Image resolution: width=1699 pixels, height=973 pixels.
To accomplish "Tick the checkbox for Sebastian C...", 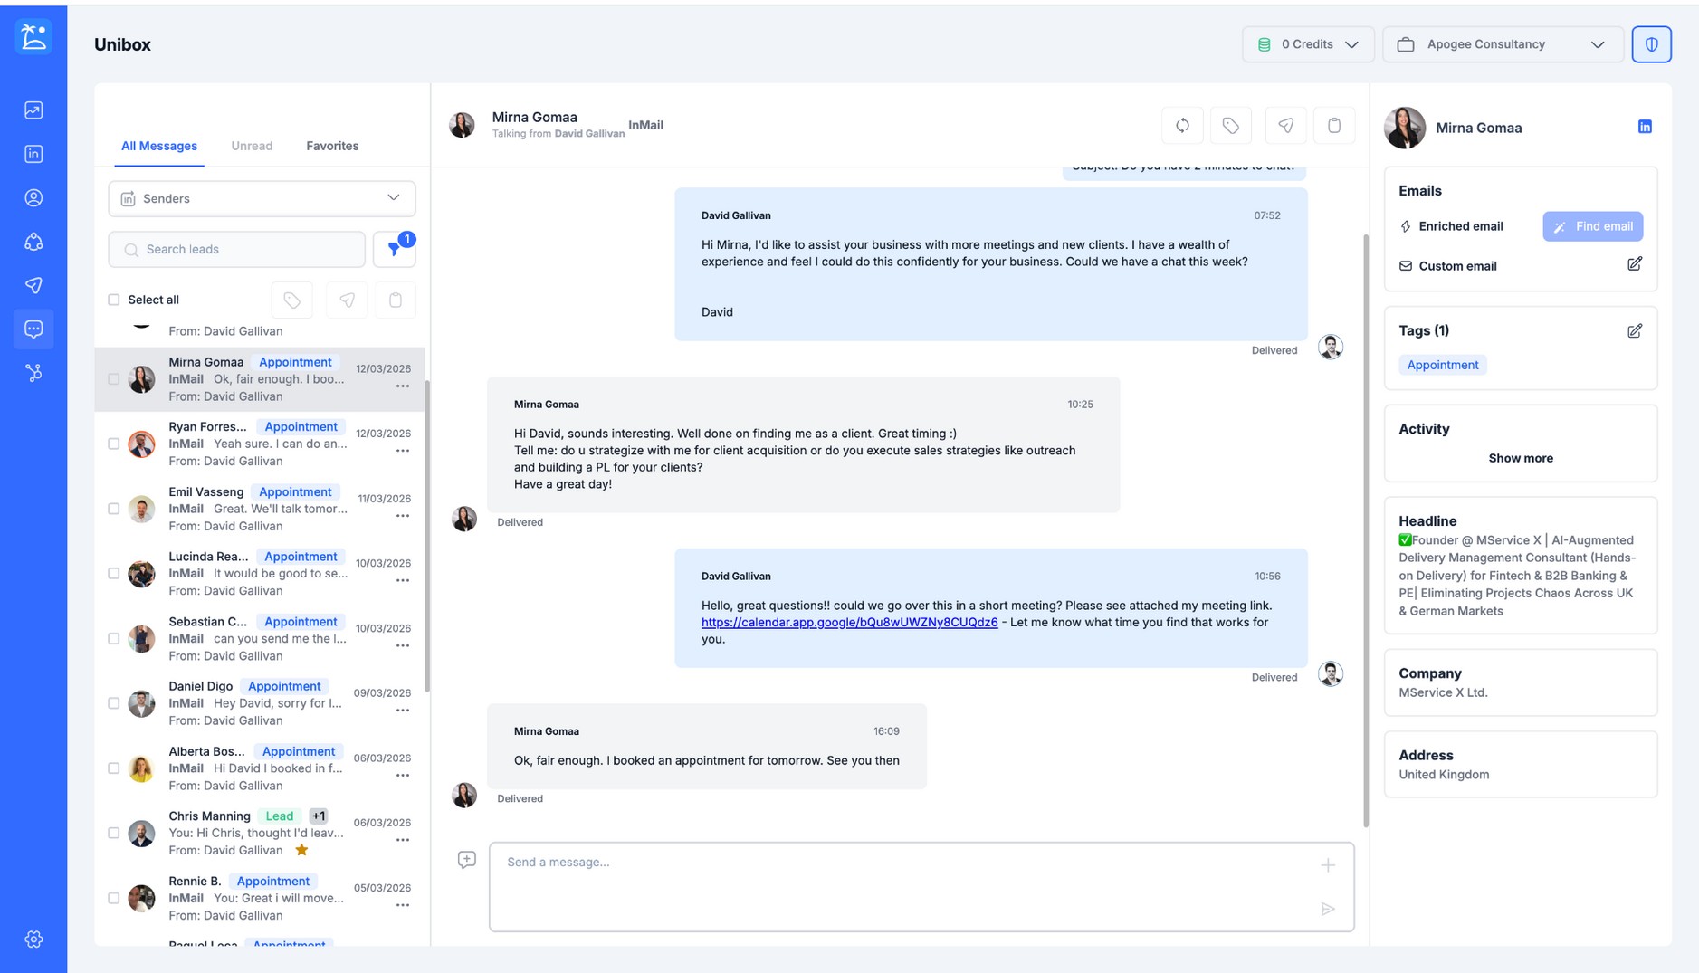I will [x=114, y=639].
